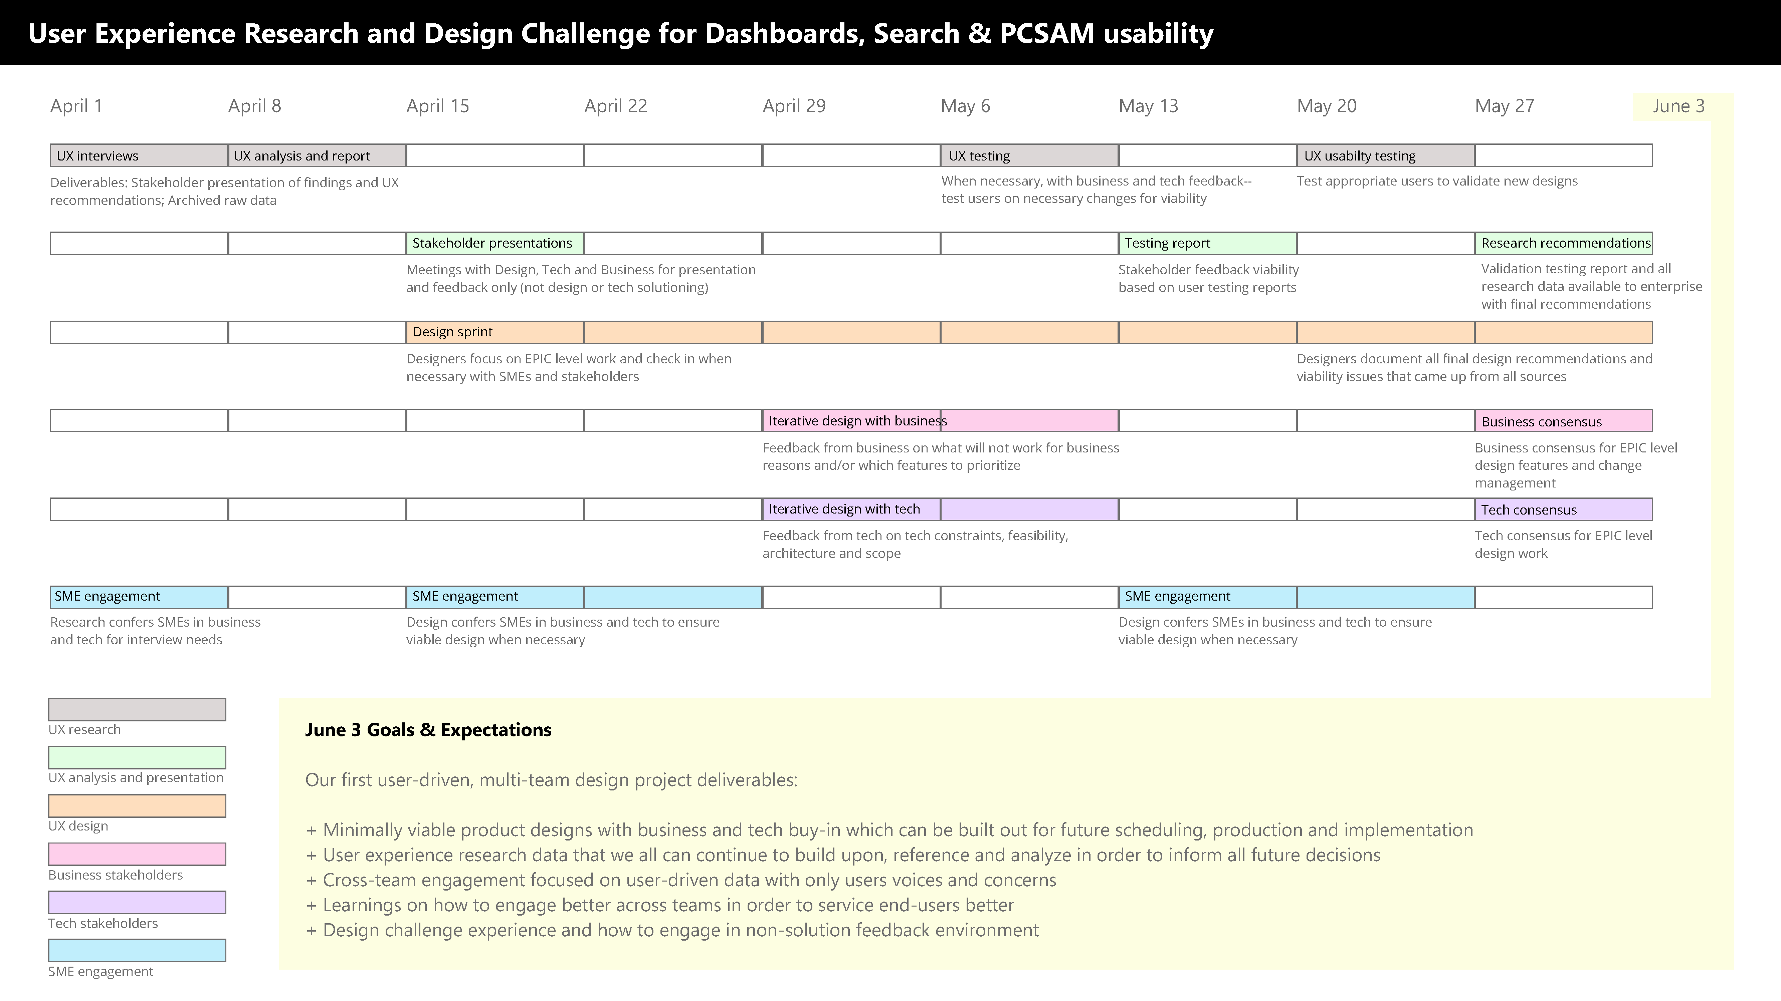The image size is (1781, 1001).
Task: Select the Stakeholder presentations block
Action: pos(495,243)
